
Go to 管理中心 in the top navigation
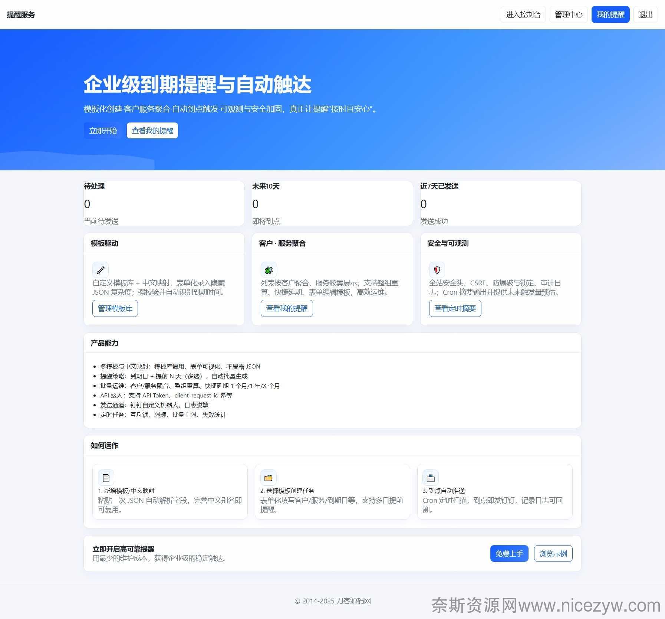568,14
